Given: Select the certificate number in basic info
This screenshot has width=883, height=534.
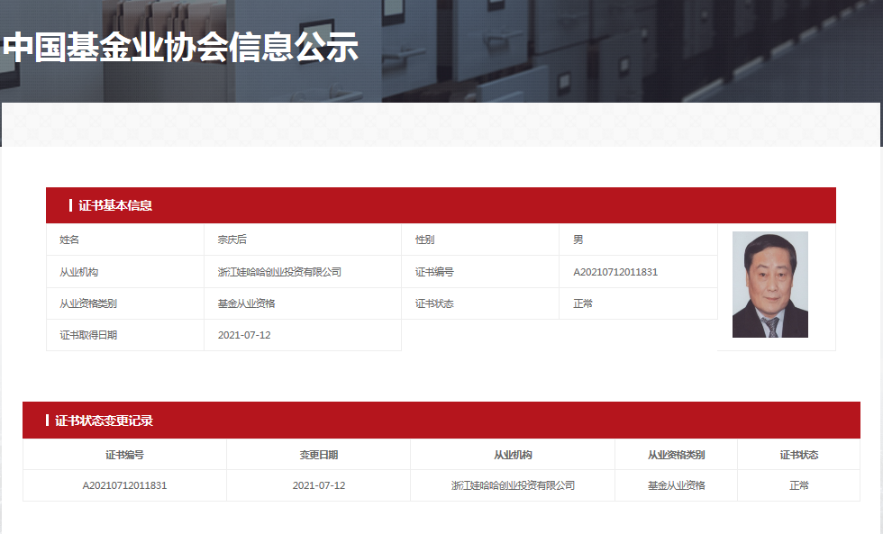Looking at the screenshot, I should pyautogui.click(x=615, y=272).
